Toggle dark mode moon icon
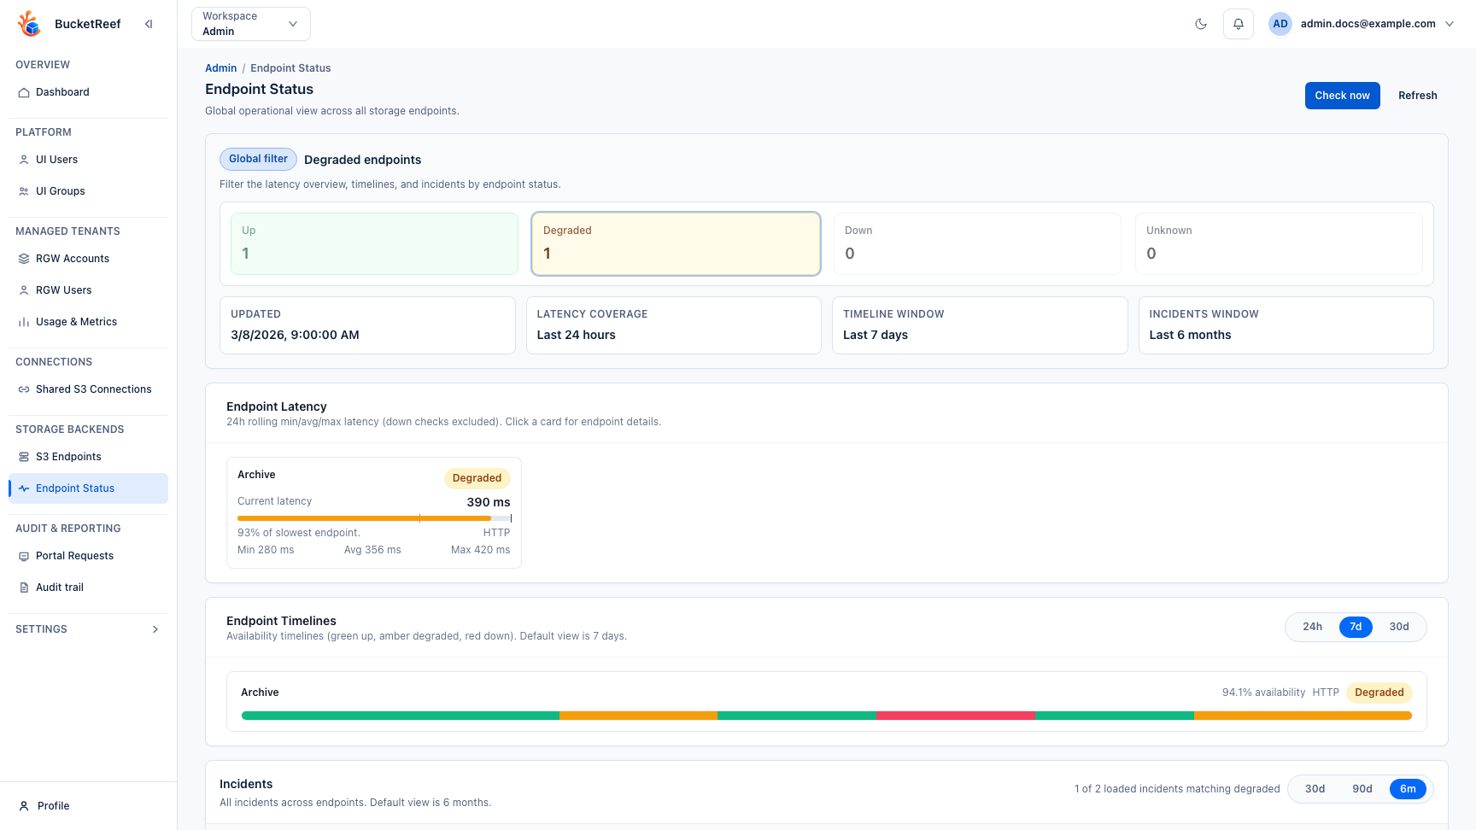The image size is (1476, 830). pyautogui.click(x=1201, y=24)
